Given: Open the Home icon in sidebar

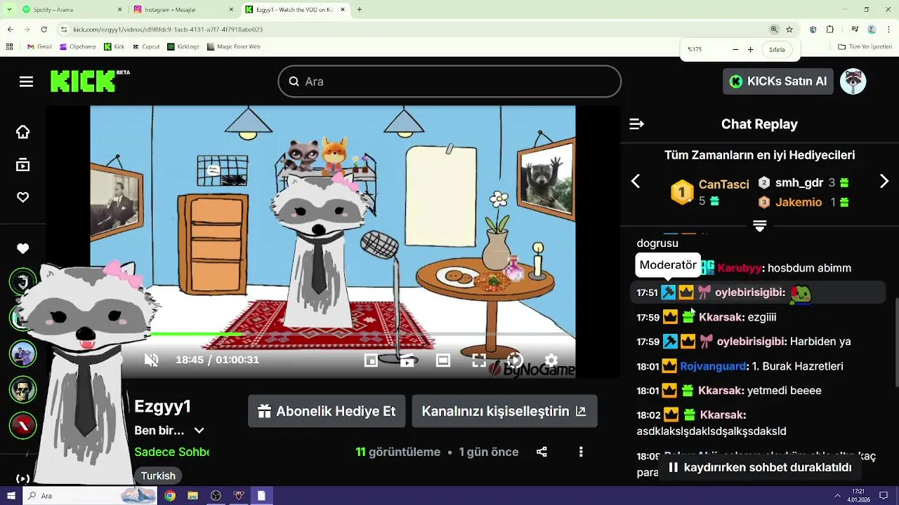Looking at the screenshot, I should click(23, 132).
